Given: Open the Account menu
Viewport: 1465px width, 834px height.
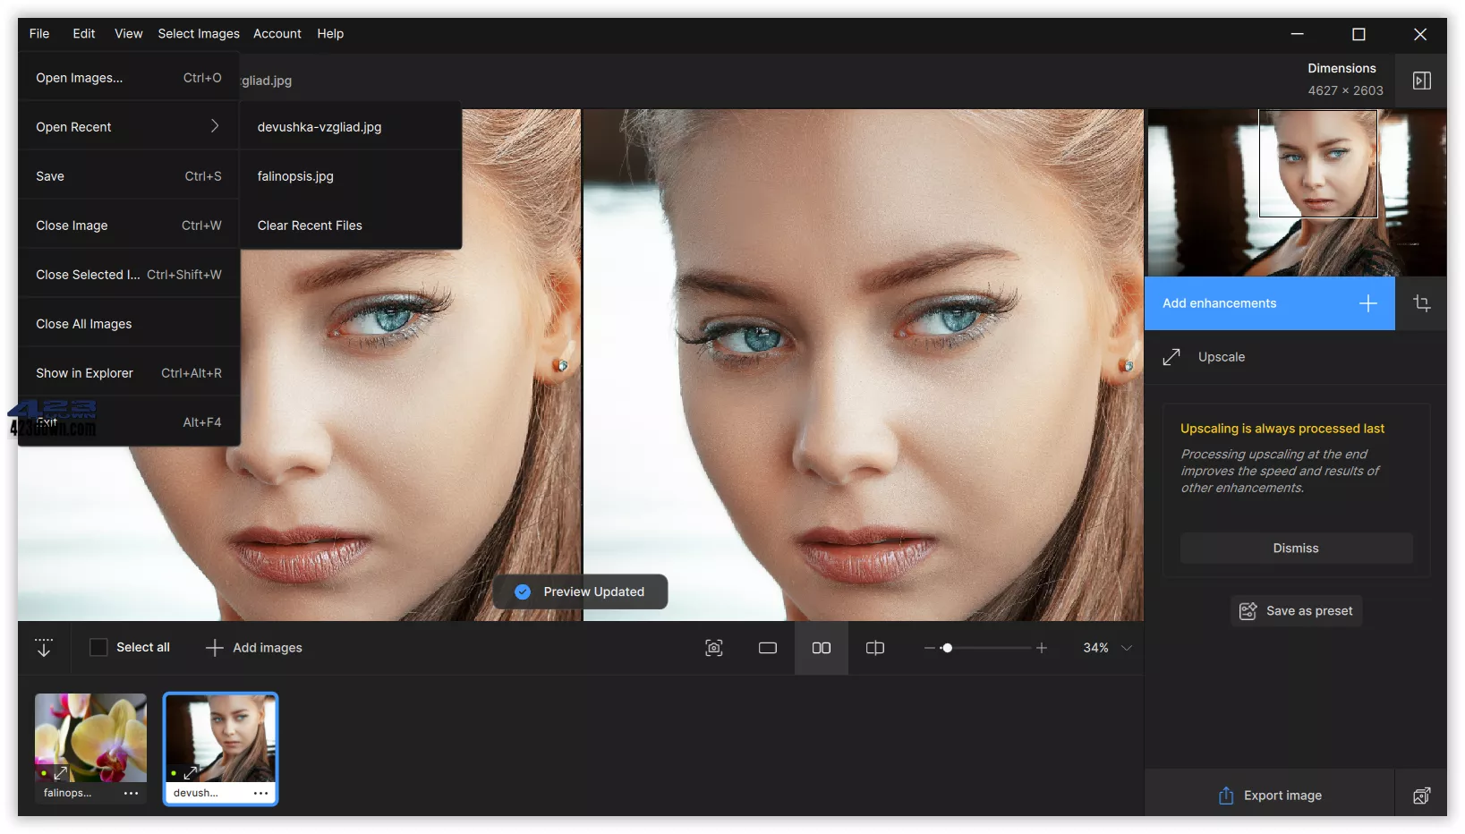Looking at the screenshot, I should (x=277, y=34).
